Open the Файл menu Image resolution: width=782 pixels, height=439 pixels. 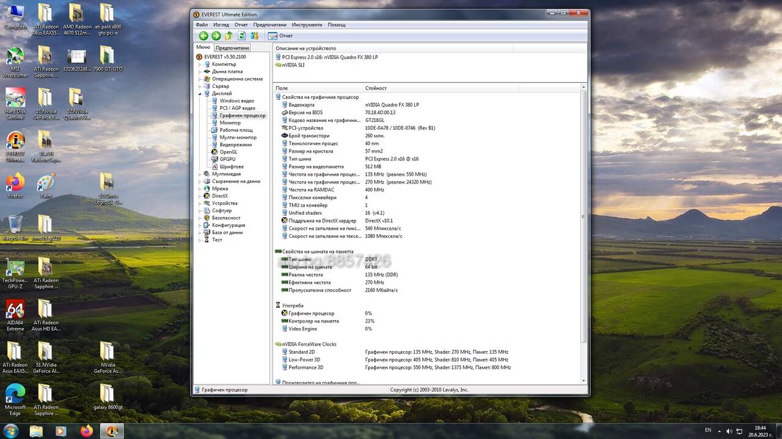pyautogui.click(x=202, y=25)
